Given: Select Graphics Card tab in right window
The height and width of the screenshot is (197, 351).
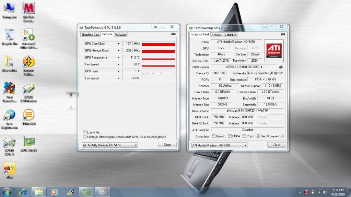Looking at the screenshot, I should 200,35.
